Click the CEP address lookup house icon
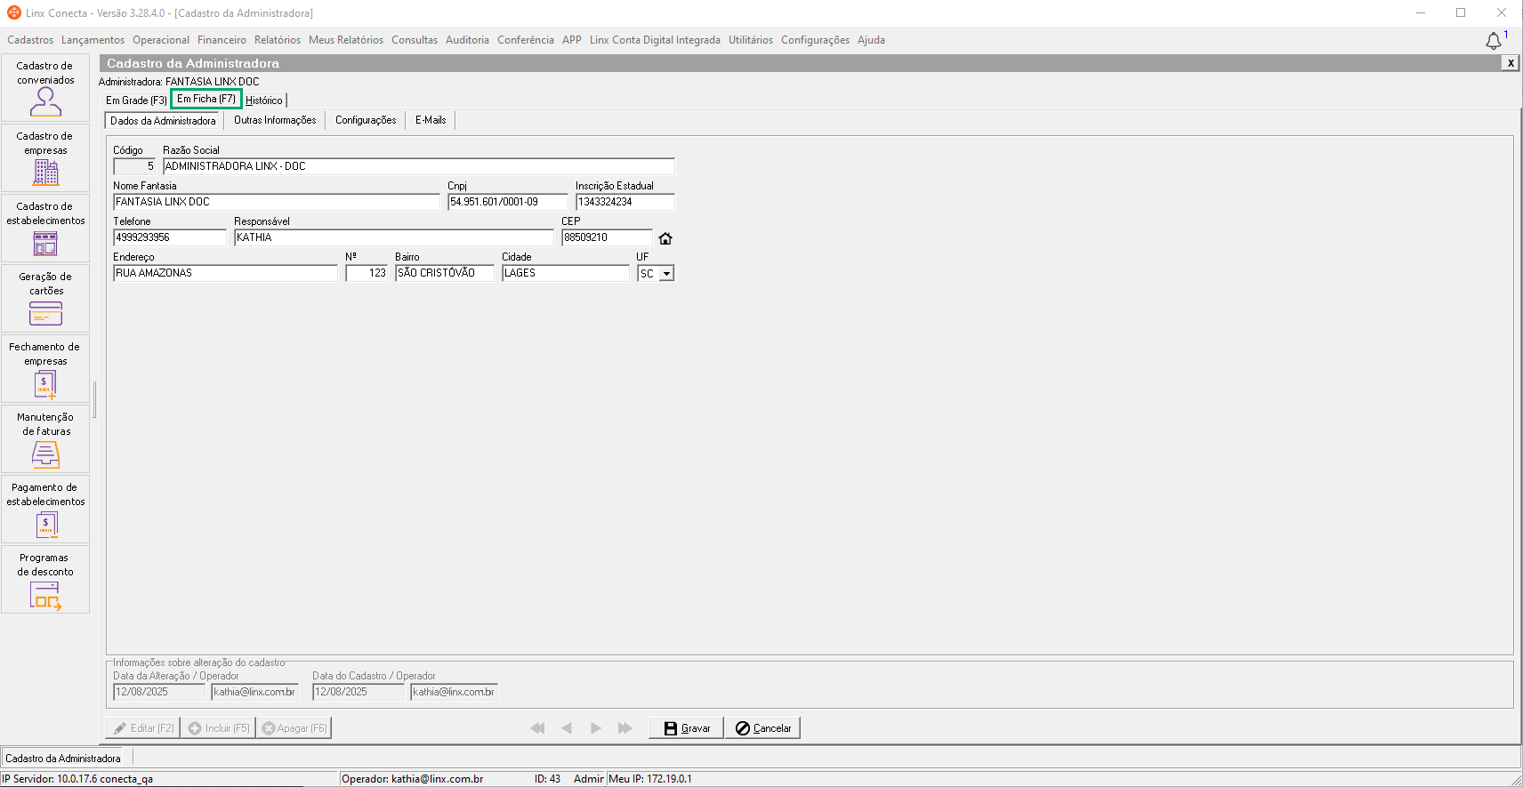Image resolution: width=1523 pixels, height=787 pixels. coord(665,238)
